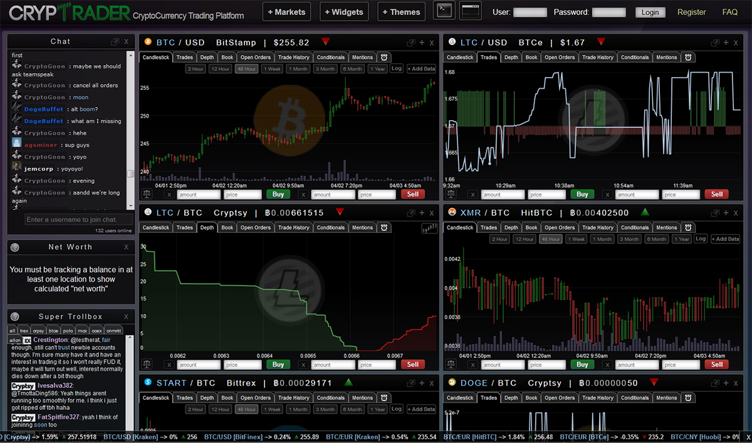Viewport: 752px width, 443px height.
Task: Click the Monero coin icon beside XMR / BTC
Action: [x=452, y=213]
